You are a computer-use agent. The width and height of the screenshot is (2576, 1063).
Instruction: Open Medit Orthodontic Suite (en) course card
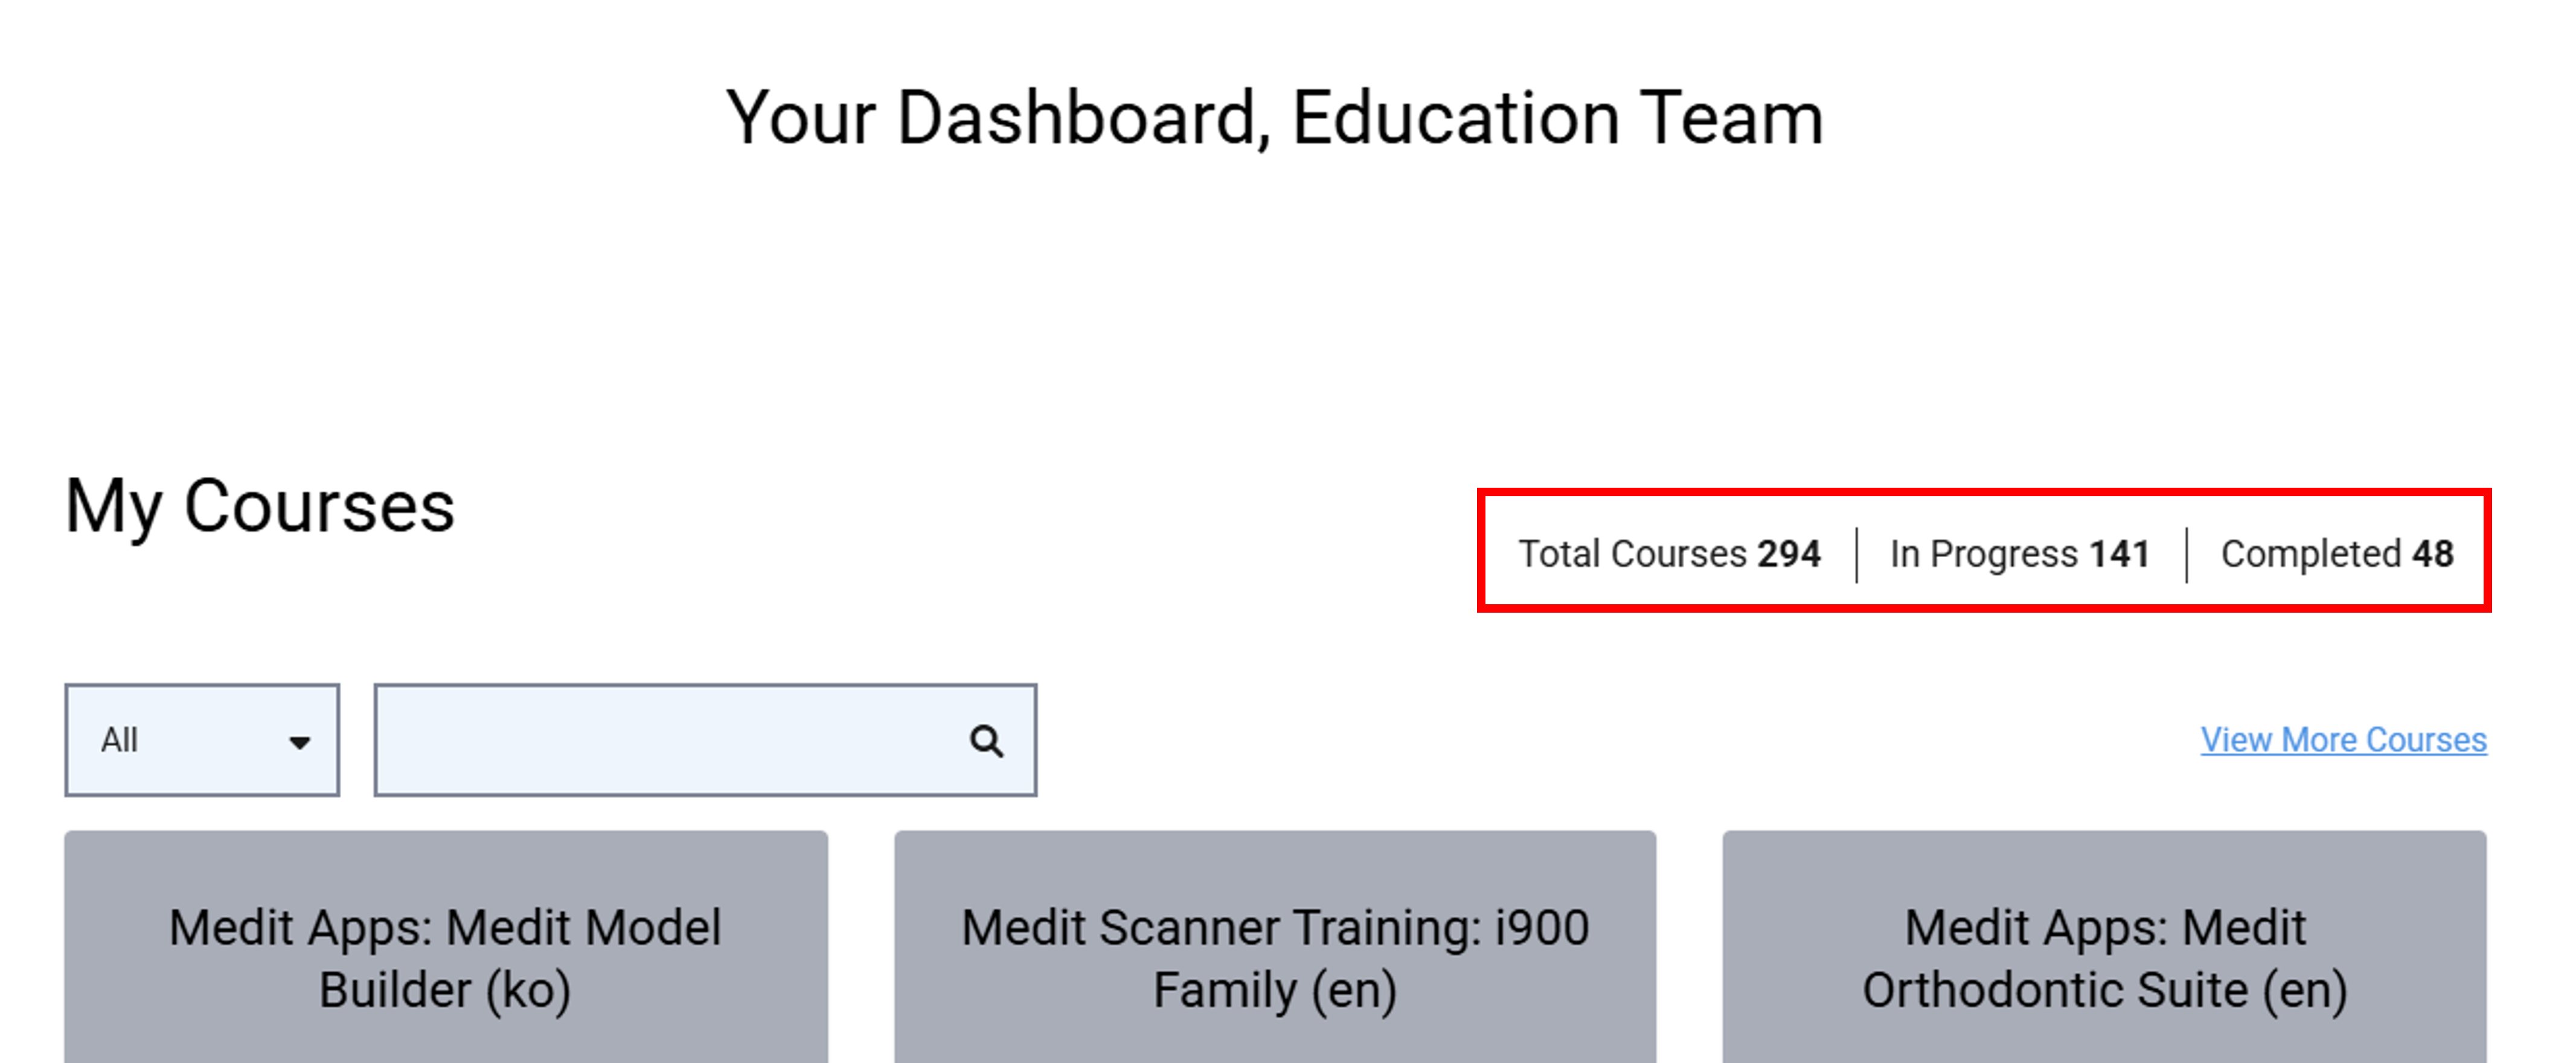coord(2104,947)
